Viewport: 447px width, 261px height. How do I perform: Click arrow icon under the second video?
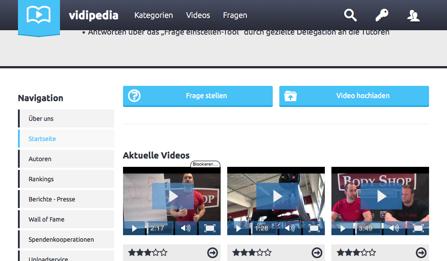pyautogui.click(x=317, y=253)
